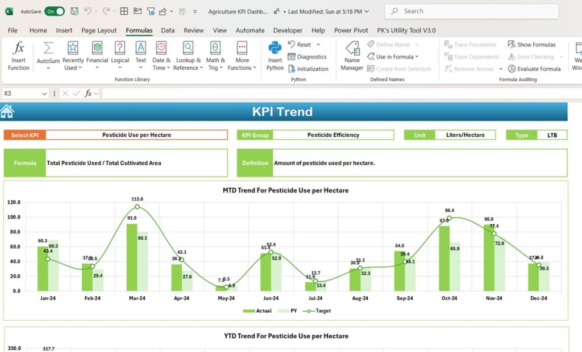Viewport: 582px width, 352px height.
Task: Click in the Search box
Action: (471, 11)
